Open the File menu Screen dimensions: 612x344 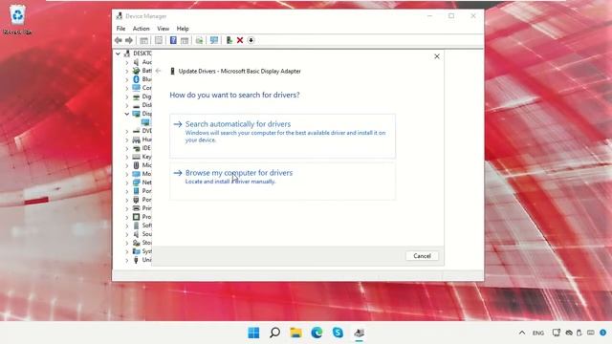tap(121, 29)
